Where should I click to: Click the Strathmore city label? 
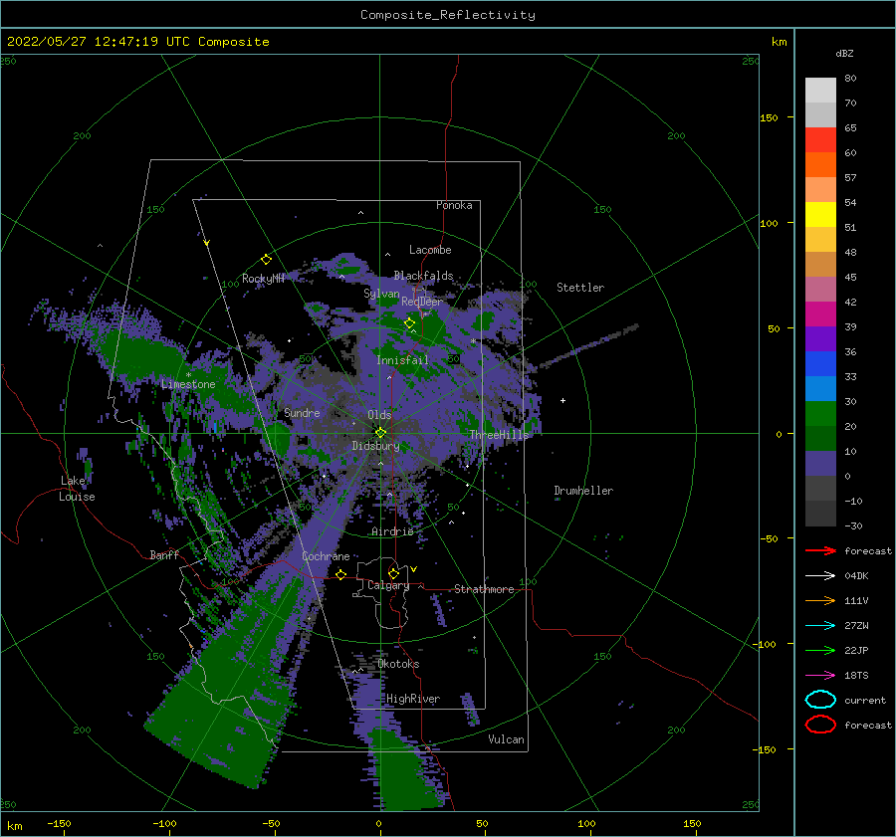tap(484, 589)
